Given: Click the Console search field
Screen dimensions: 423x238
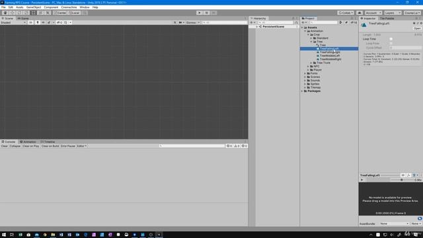Looking at the screenshot, I should click(192, 146).
